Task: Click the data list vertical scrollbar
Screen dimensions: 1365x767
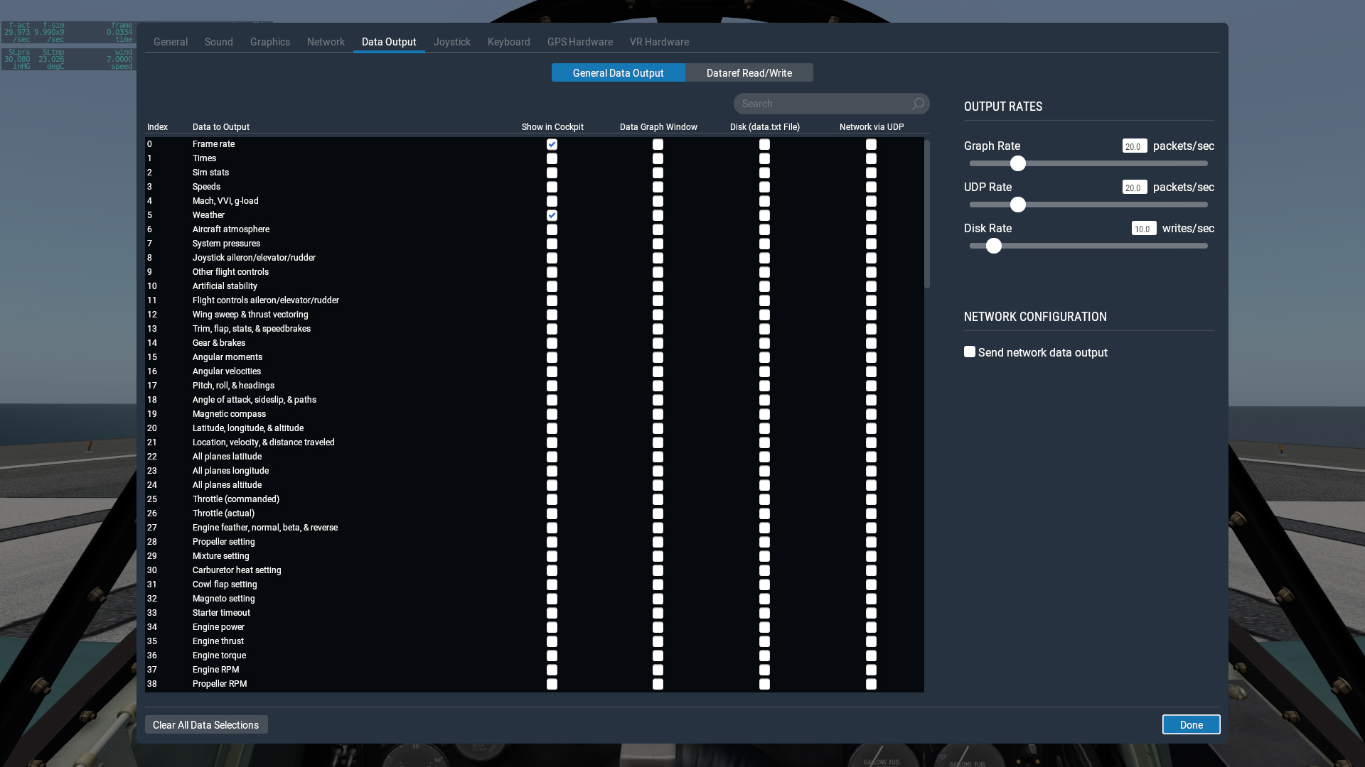Action: pyautogui.click(x=926, y=213)
